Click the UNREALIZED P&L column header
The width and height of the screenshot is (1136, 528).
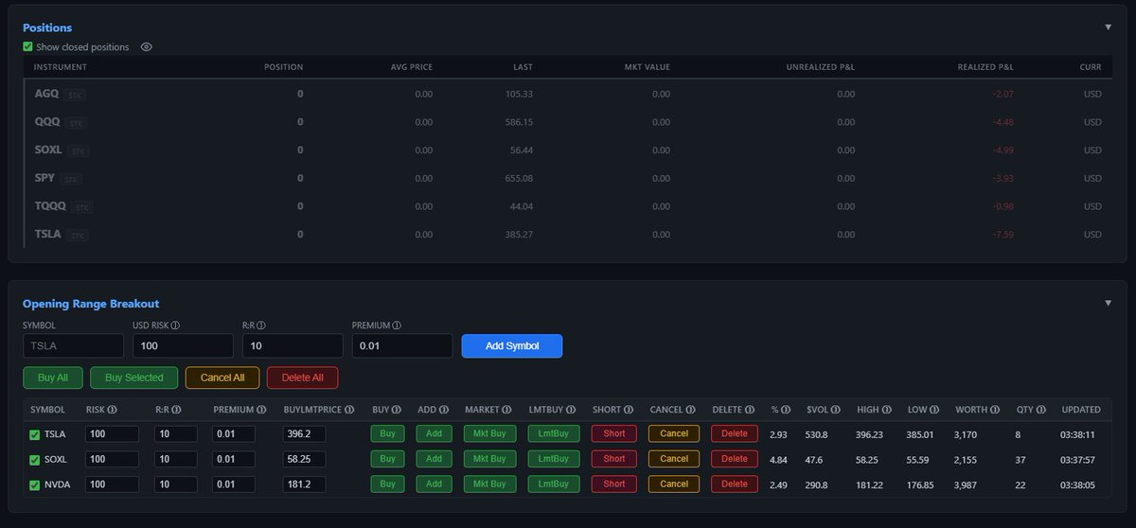820,67
